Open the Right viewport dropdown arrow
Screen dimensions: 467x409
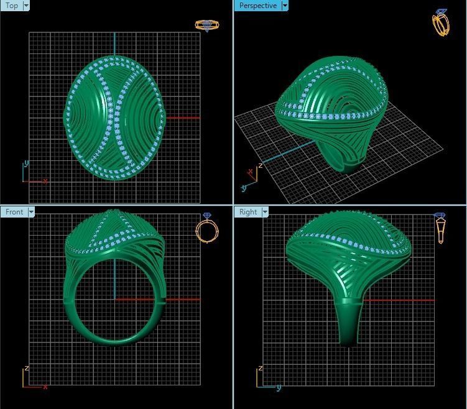(x=265, y=211)
